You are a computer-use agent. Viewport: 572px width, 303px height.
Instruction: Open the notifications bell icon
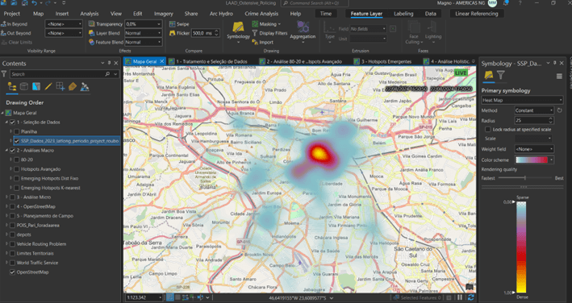coord(506,3)
